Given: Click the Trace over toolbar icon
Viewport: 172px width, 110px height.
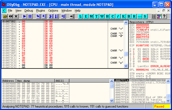Looking at the screenshot, I should click(x=56, y=16).
